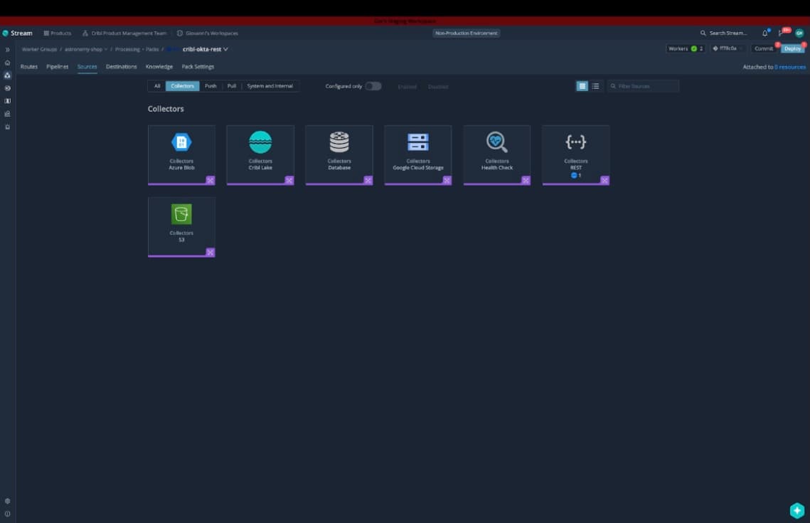The height and width of the screenshot is (523, 810).
Task: Select the grid view toggle
Action: pyautogui.click(x=582, y=85)
